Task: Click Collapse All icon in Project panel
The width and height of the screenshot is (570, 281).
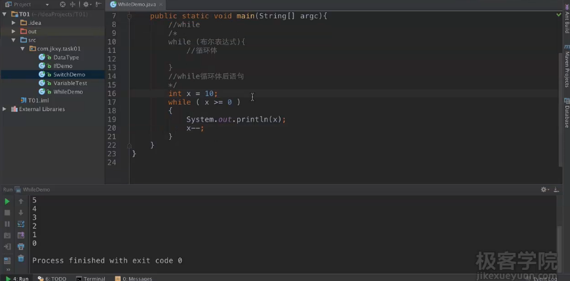Action: 72,5
